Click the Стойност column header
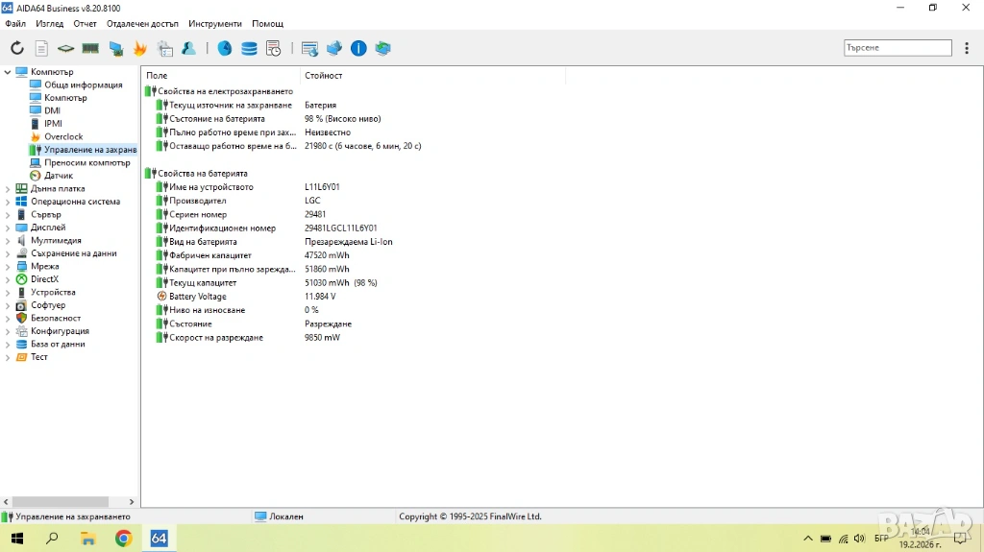This screenshot has height=552, width=984. (324, 76)
